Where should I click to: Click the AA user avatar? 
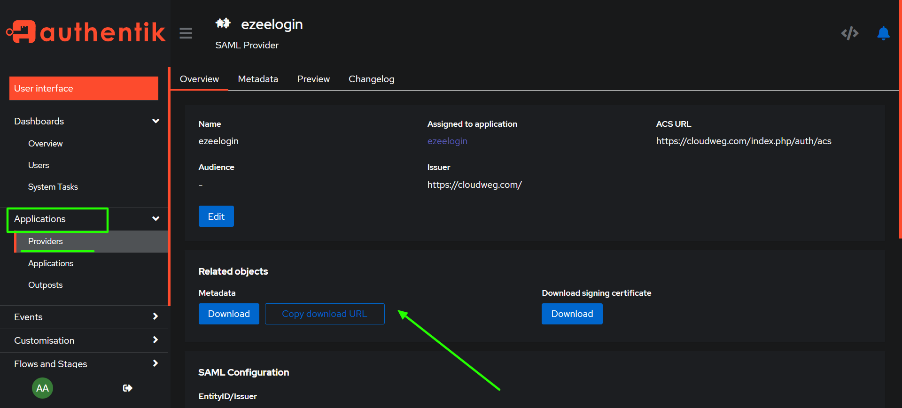click(x=42, y=388)
